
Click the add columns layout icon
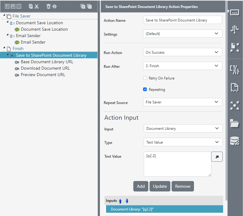pyautogui.click(x=19, y=6)
